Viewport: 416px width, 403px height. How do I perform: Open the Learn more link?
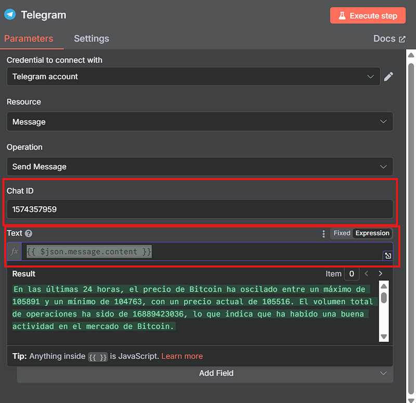(182, 356)
